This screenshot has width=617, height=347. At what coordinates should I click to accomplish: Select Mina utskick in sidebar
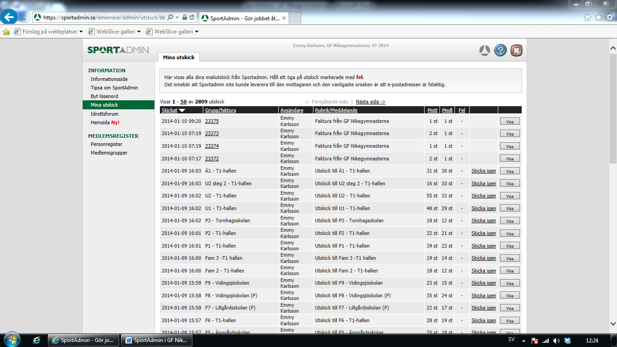pyautogui.click(x=119, y=105)
